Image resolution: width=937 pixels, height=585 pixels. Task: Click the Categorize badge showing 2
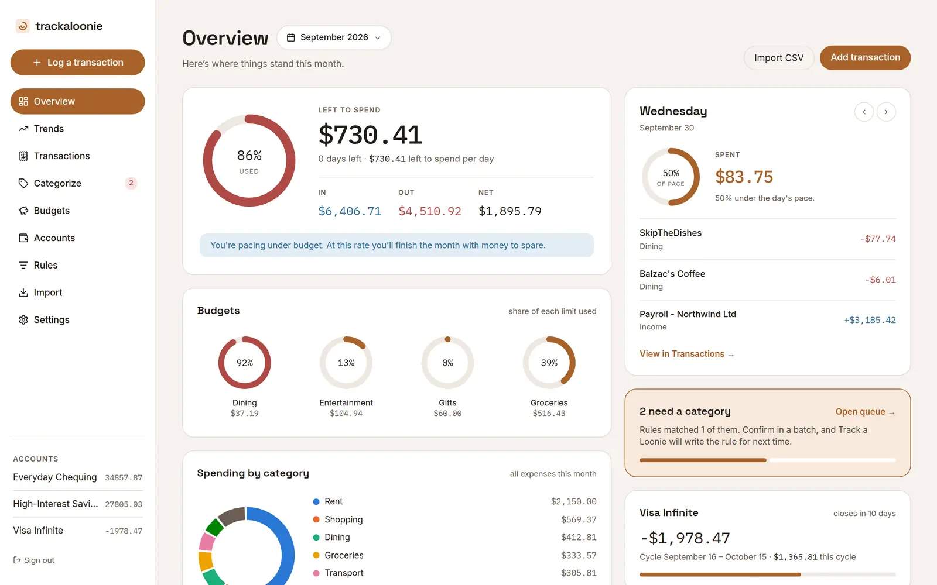click(x=131, y=183)
